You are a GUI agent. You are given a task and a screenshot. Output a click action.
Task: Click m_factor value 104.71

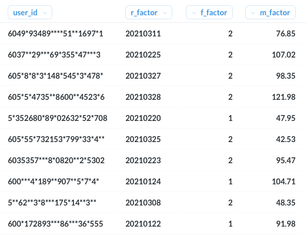point(283,181)
